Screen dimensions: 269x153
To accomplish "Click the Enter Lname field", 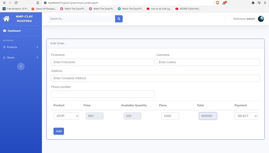I will click(x=208, y=62).
